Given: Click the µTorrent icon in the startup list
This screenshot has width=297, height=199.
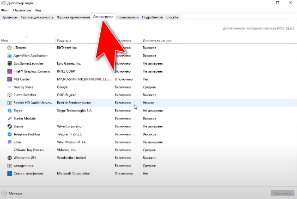Looking at the screenshot, I should (10, 48).
